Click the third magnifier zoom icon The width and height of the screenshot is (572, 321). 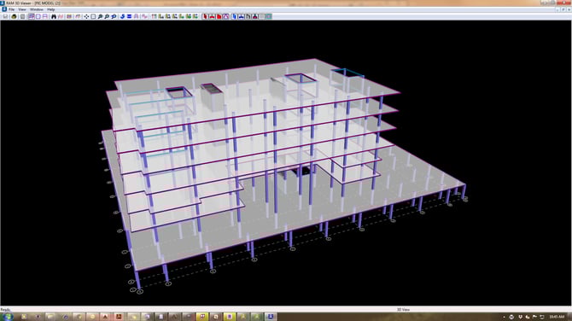pos(114,16)
